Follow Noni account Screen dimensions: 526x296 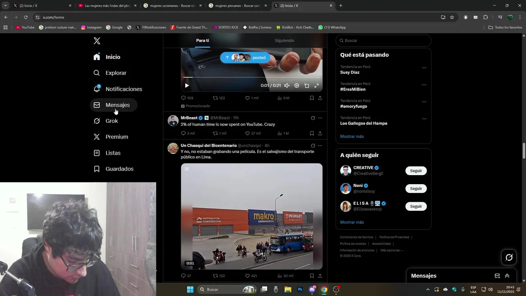click(x=416, y=189)
